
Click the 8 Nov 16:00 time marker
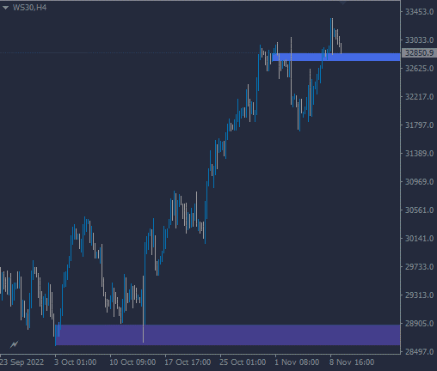352,362
